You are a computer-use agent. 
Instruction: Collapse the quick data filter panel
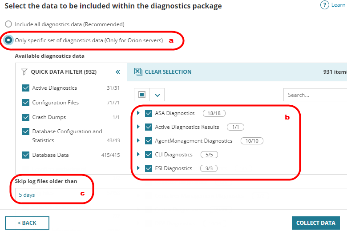(x=118, y=72)
